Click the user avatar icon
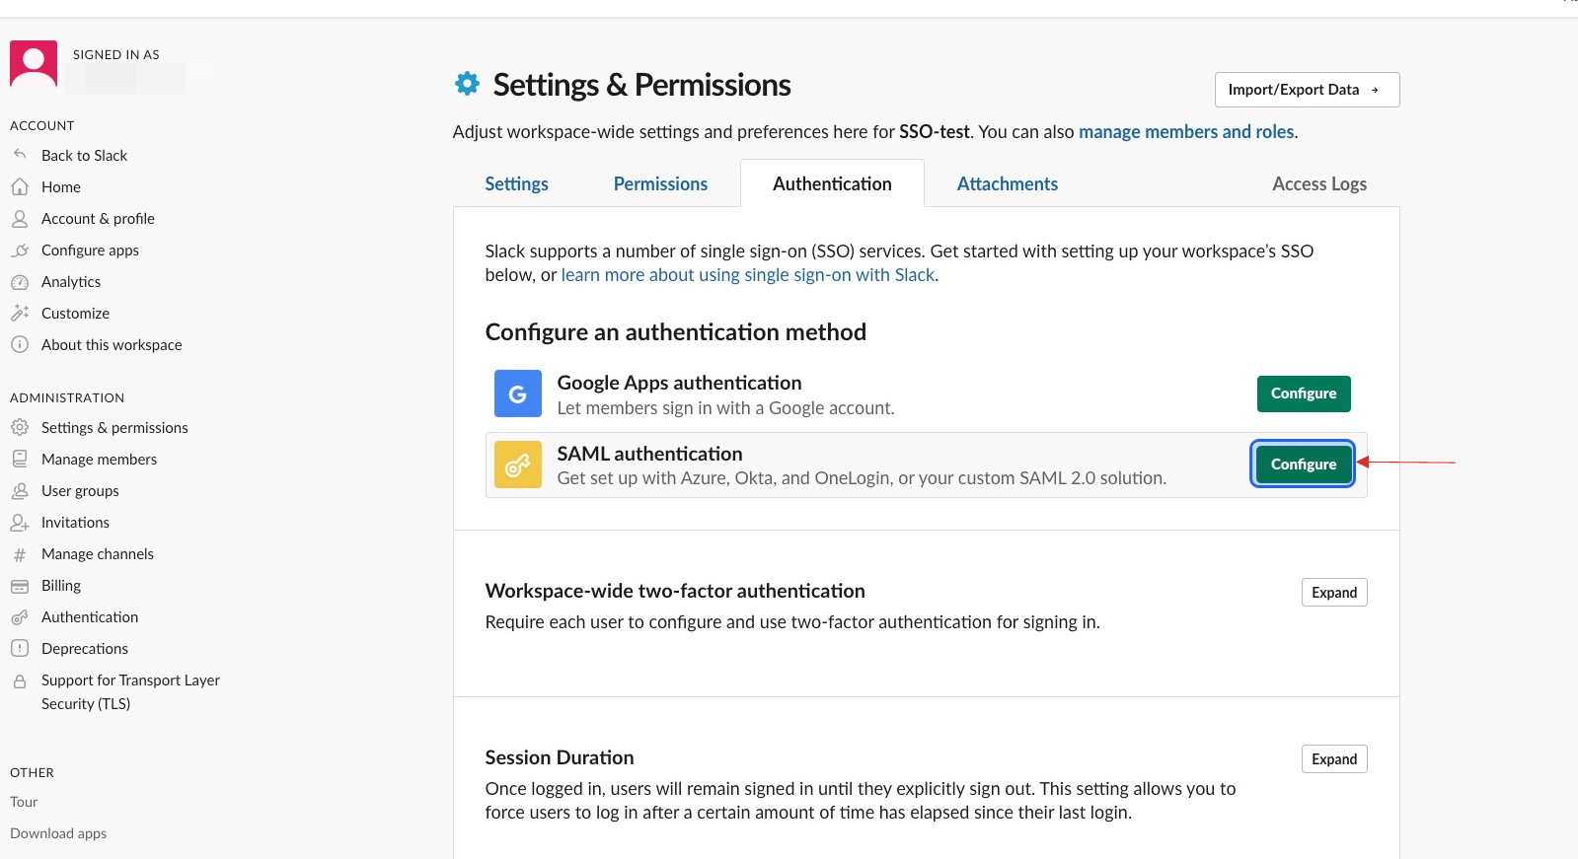The image size is (1578, 859). [34, 64]
